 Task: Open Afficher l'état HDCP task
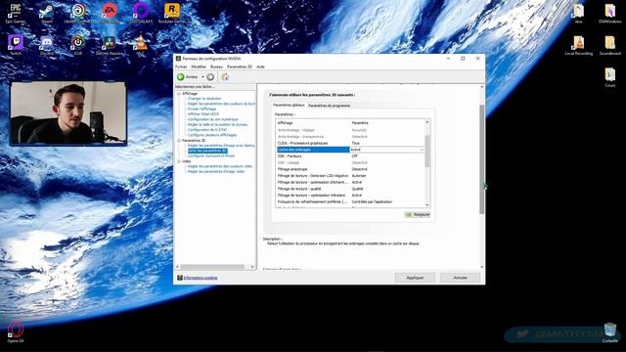(x=203, y=113)
